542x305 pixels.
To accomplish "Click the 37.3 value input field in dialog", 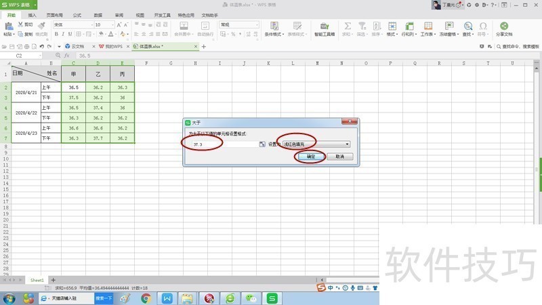I will coord(225,144).
